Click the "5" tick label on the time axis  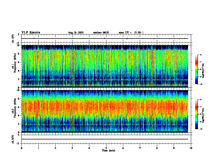tap(106, 148)
